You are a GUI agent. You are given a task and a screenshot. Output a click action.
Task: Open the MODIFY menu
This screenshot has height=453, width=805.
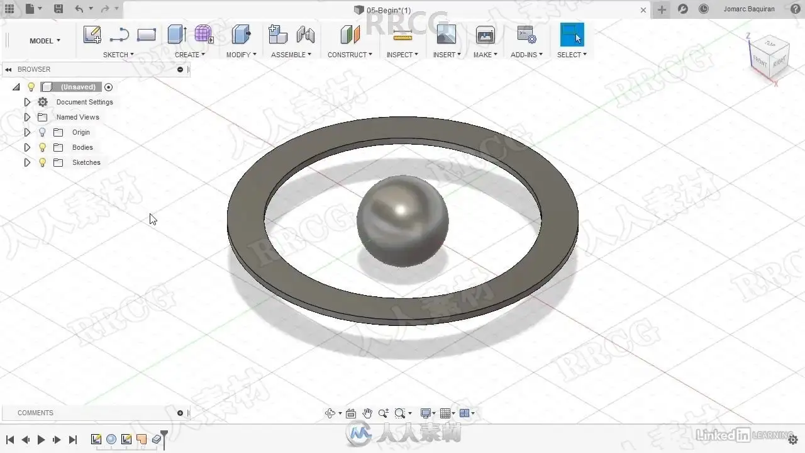tap(241, 55)
